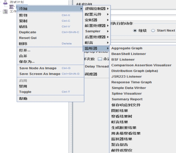This screenshot has width=176, height=153.
Task: Expand the Sampler submenu
Action: [97, 31]
